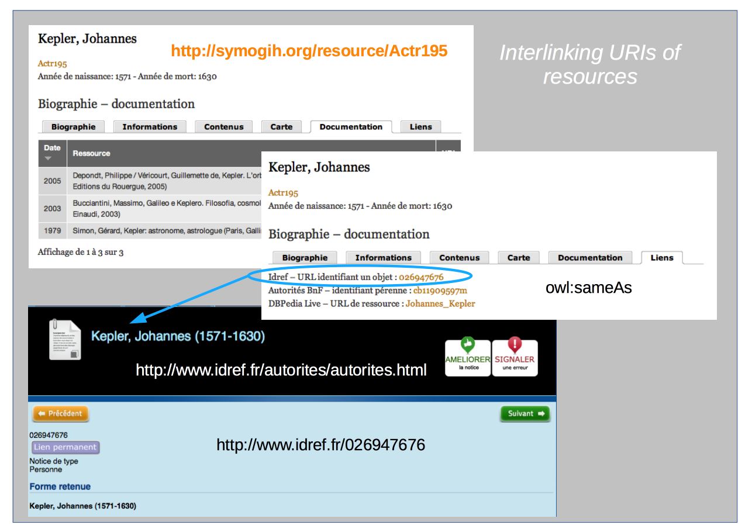Select Carte tab in the Idref links panel
This screenshot has height=532, width=752.
[x=518, y=258]
